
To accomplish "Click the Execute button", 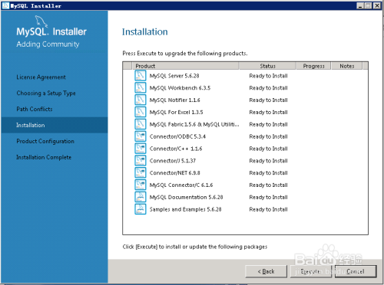I will [310, 271].
